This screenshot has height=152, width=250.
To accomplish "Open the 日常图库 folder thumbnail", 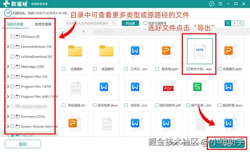I will click(75, 51).
